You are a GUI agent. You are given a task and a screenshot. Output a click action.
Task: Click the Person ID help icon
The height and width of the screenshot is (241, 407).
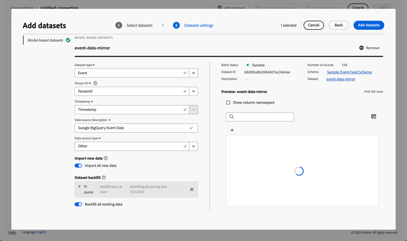coord(96,83)
